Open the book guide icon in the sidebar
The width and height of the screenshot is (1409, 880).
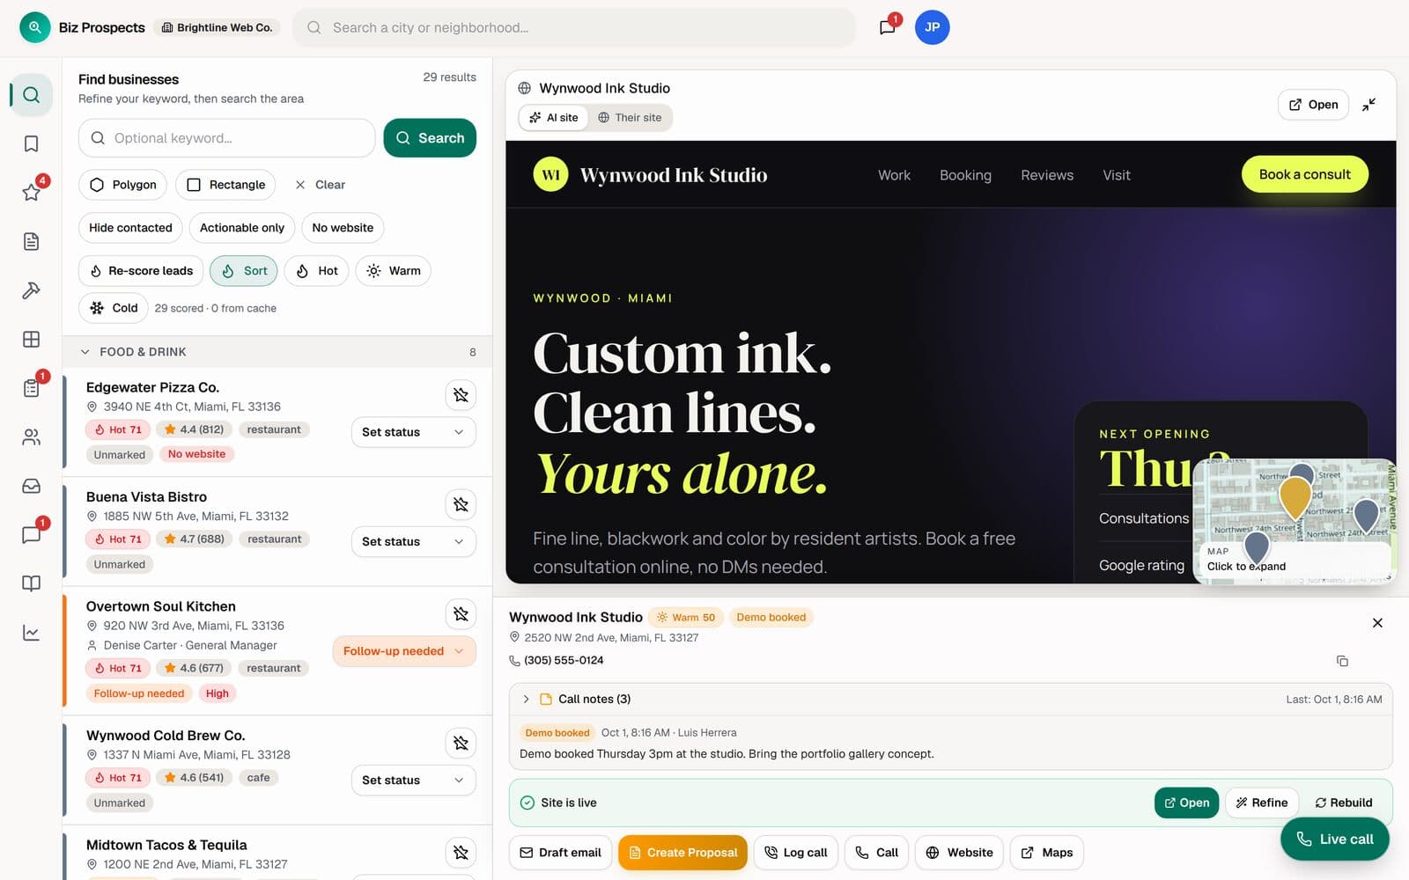(x=31, y=583)
